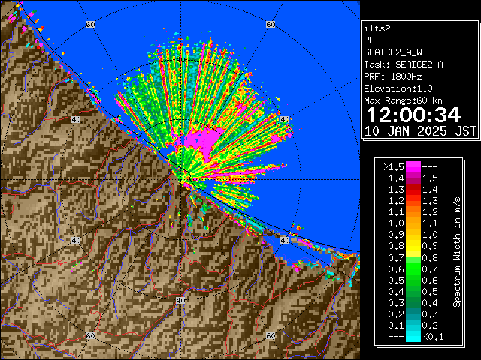481x360 pixels.
Task: Click the bottom-left '60' range ring label
Action: click(x=90, y=335)
